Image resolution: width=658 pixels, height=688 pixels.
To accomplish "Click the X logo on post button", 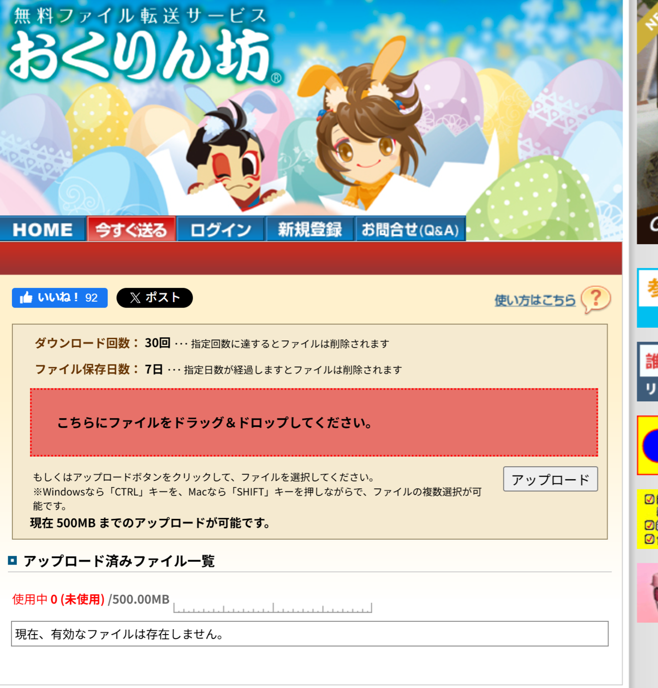I will pos(135,298).
